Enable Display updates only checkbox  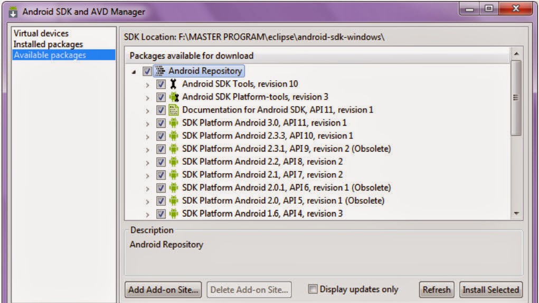(313, 289)
